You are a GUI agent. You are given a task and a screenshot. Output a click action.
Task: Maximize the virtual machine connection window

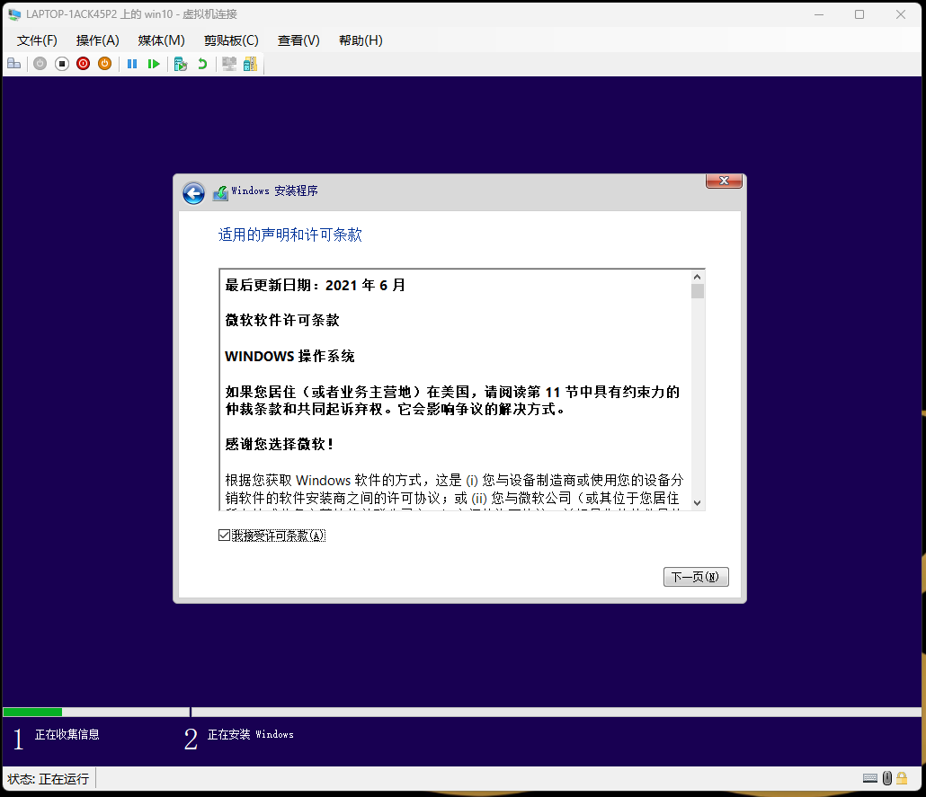[859, 14]
